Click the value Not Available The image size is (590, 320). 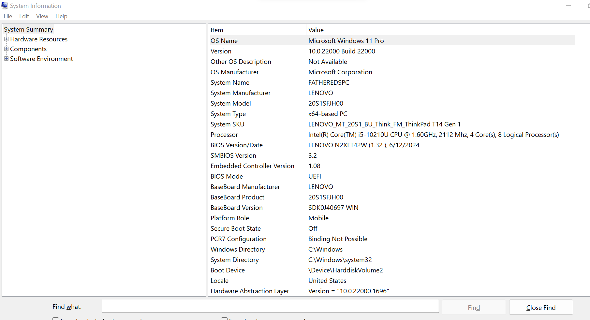(328, 62)
